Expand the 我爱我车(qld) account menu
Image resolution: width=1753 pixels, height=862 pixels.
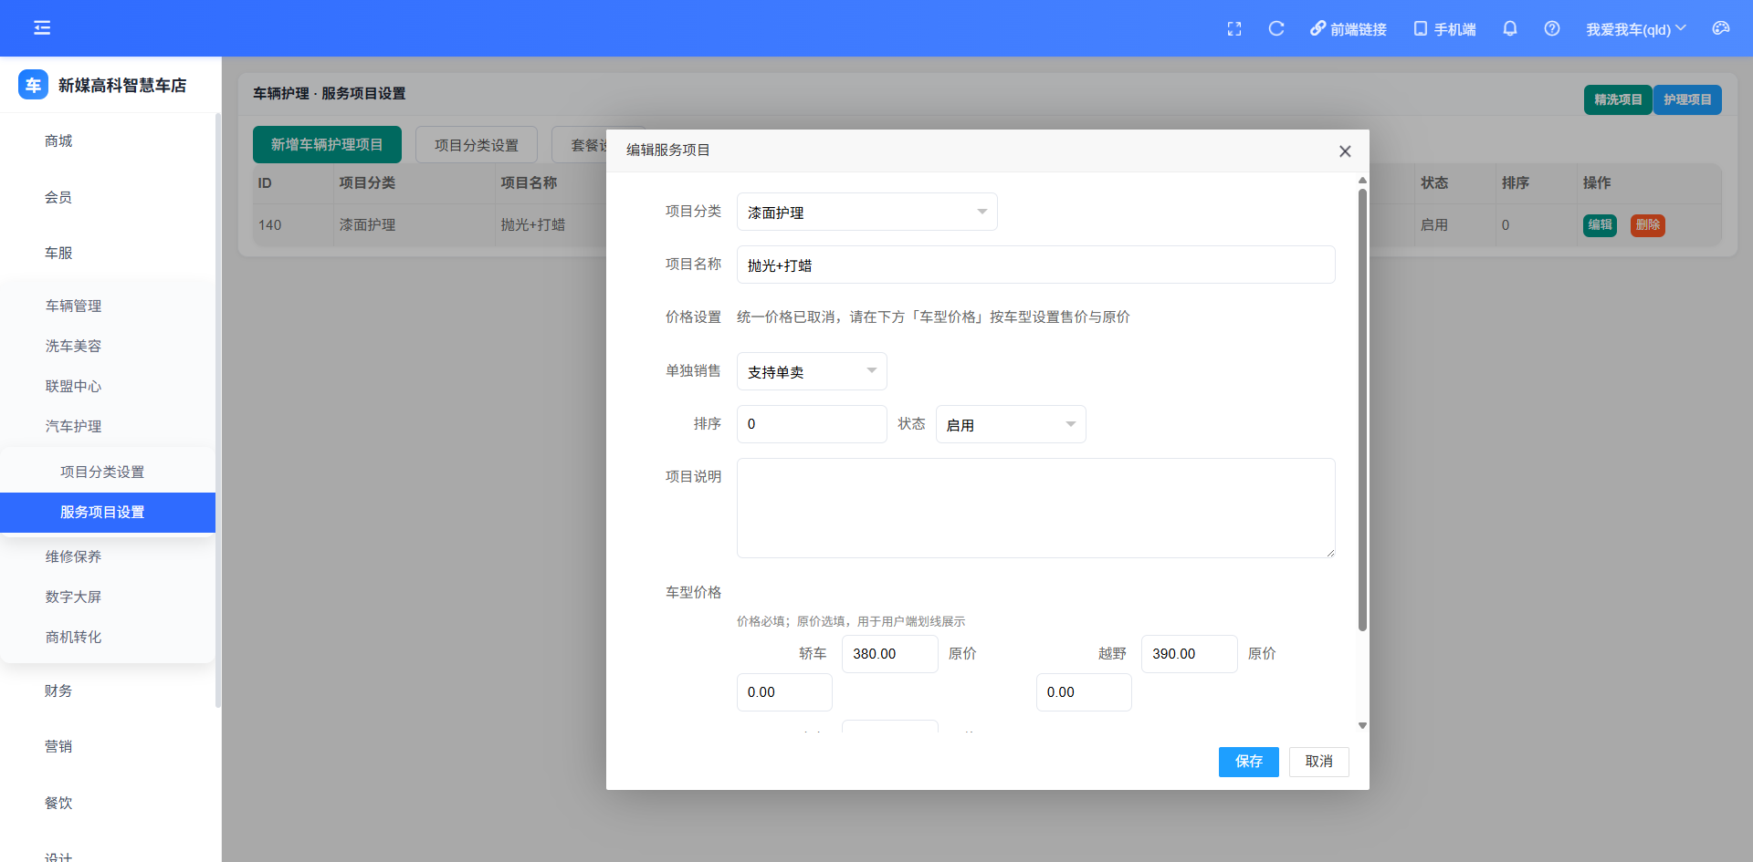(1636, 29)
